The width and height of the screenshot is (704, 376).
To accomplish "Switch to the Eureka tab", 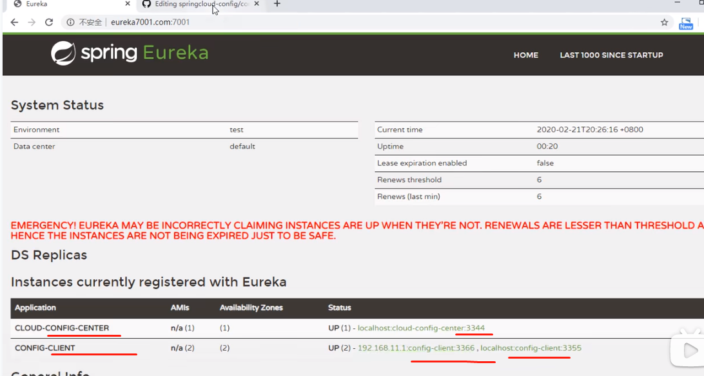I will pyautogui.click(x=72, y=4).
